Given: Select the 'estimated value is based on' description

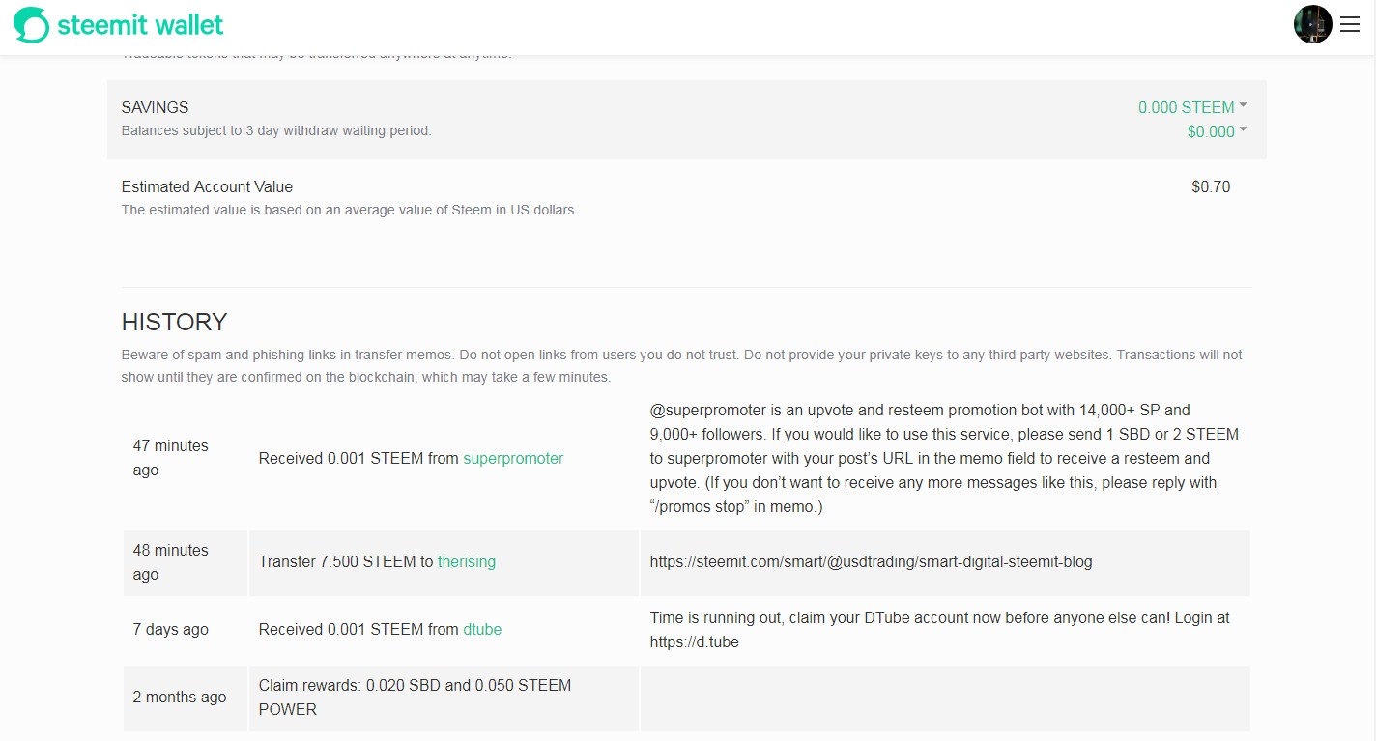Looking at the screenshot, I should coord(349,210).
